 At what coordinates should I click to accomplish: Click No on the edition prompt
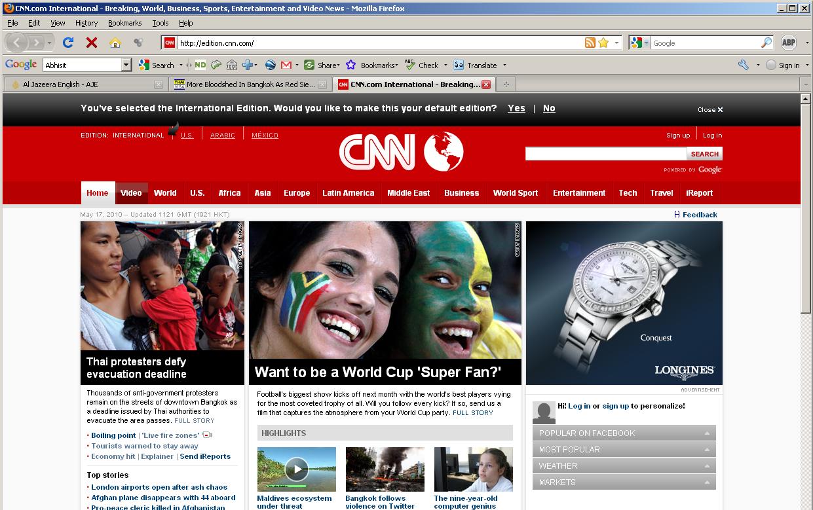(549, 108)
